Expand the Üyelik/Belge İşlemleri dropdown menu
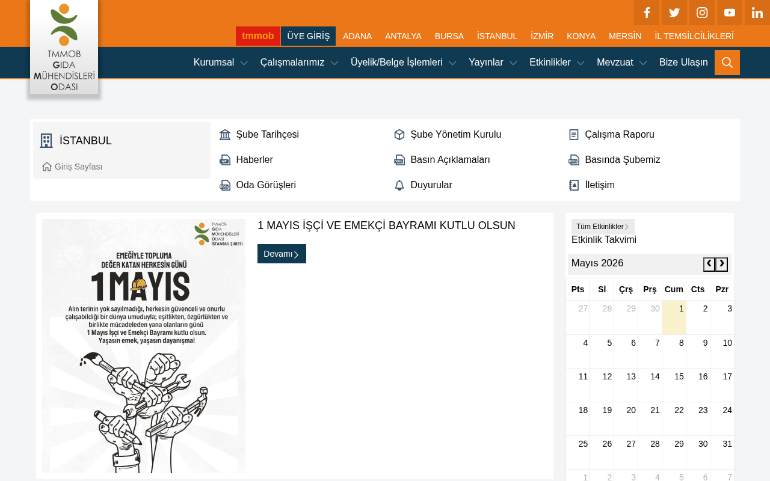770x481 pixels. point(404,63)
